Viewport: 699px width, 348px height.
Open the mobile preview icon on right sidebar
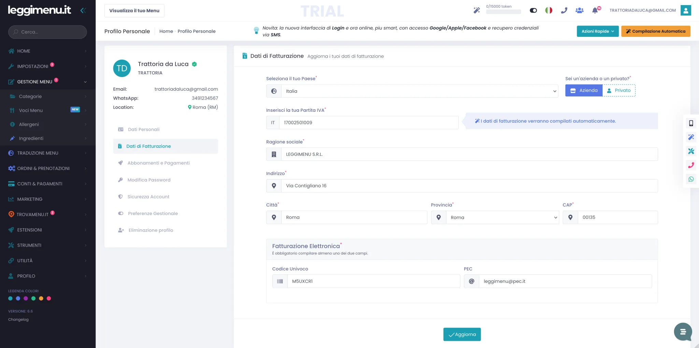click(691, 123)
